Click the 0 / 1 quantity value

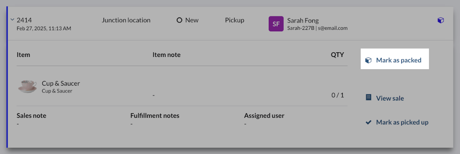(337, 95)
